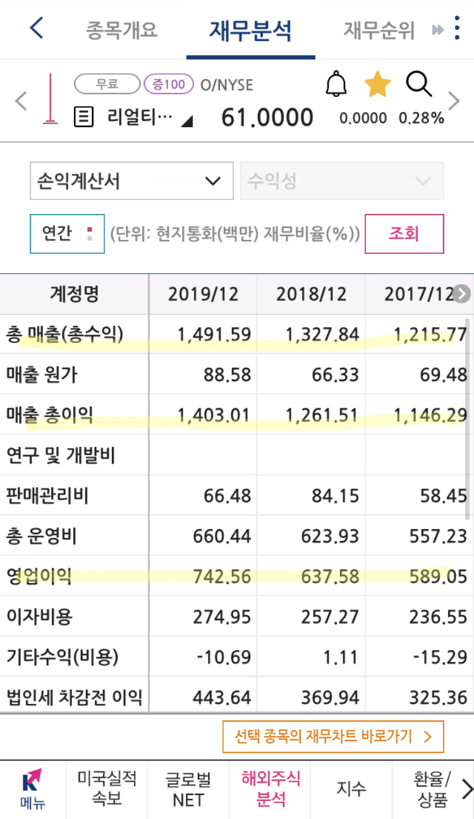Select the 매출 원가 row label
The image size is (474, 819).
42,375
